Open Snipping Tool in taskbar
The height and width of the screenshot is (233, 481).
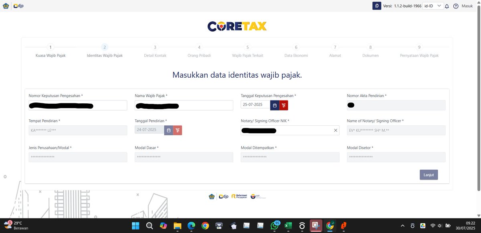tap(316, 226)
